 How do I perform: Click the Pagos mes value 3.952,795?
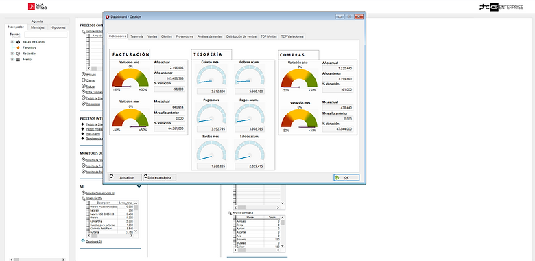click(x=211, y=129)
